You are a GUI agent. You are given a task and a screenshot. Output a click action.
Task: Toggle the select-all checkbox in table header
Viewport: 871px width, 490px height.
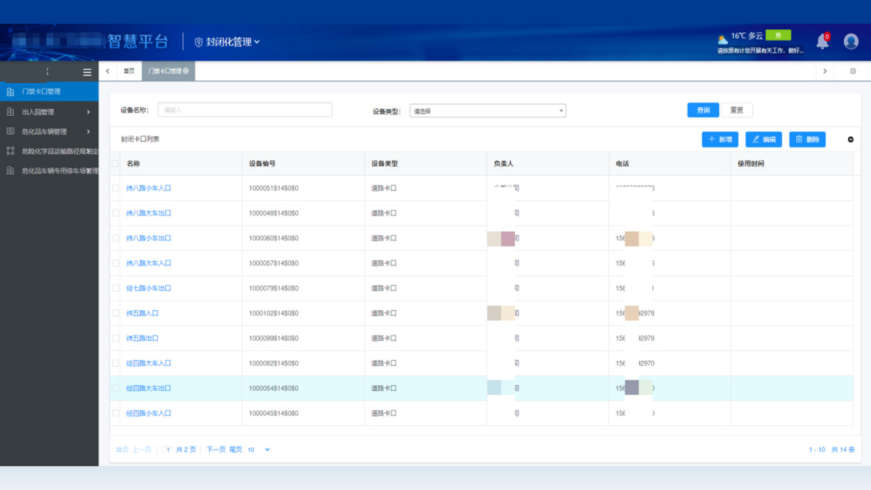coord(116,164)
